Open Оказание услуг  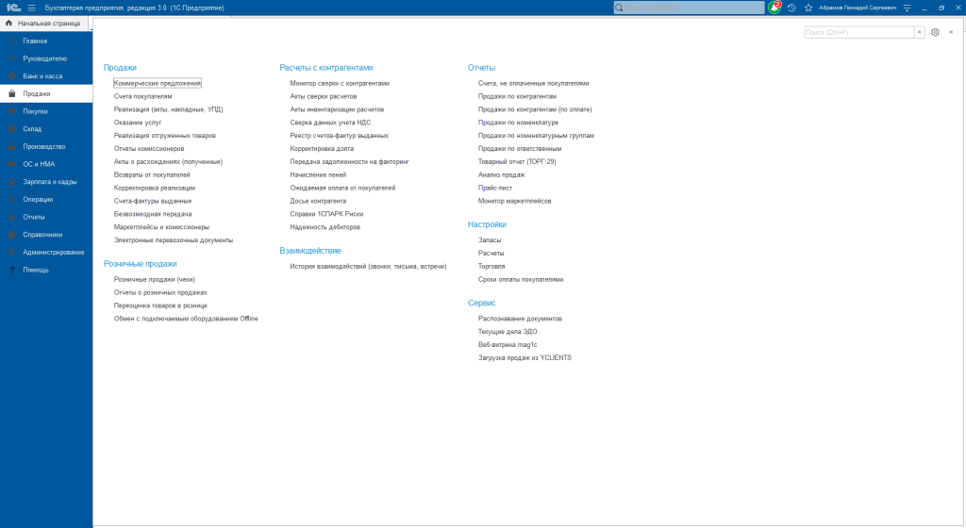pyautogui.click(x=138, y=123)
